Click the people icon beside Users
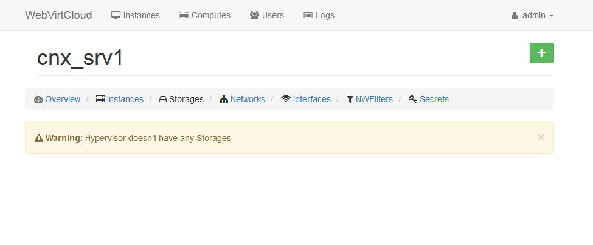This screenshot has width=593, height=245. coord(254,15)
